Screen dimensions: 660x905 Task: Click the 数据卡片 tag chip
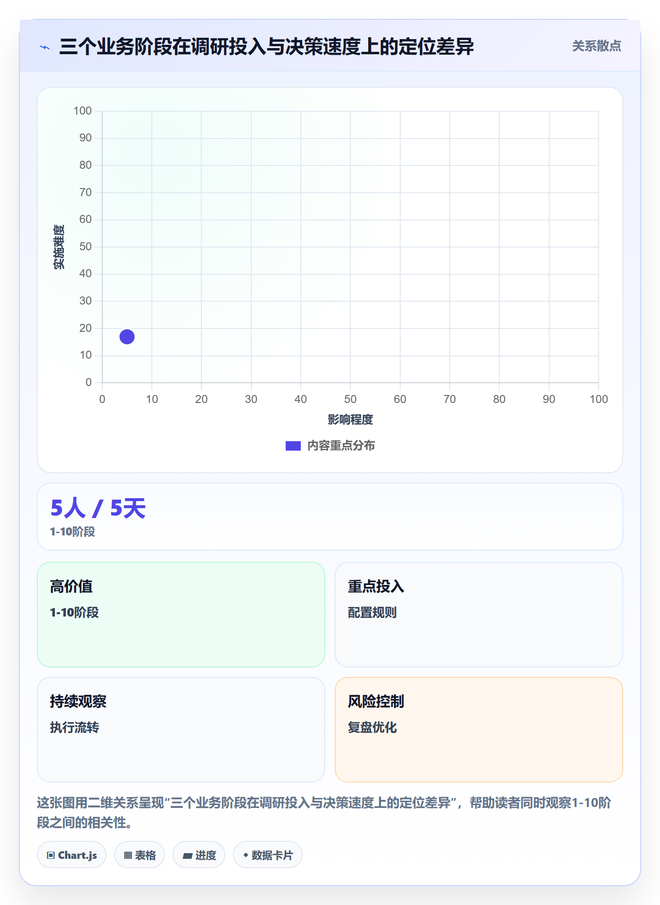(x=268, y=855)
